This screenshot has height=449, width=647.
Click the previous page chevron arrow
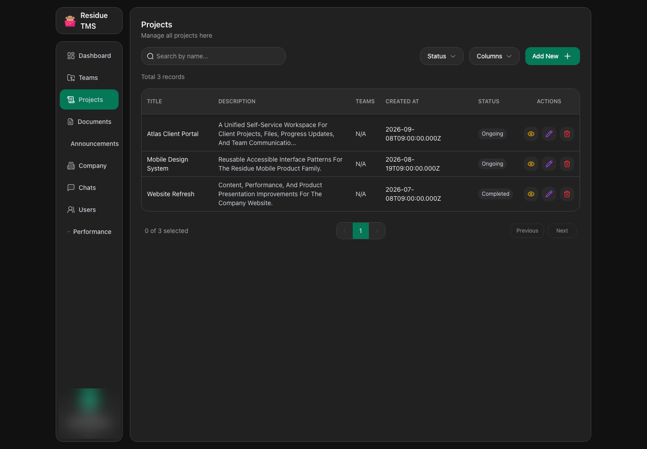pos(345,231)
